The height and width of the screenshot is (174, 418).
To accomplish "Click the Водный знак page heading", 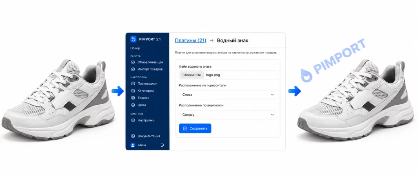I will pos(232,41).
